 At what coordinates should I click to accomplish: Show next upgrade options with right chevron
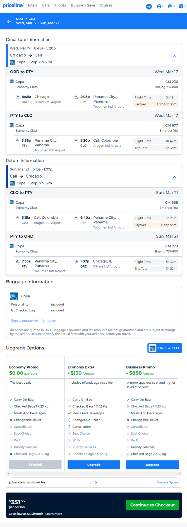(x=96, y=482)
